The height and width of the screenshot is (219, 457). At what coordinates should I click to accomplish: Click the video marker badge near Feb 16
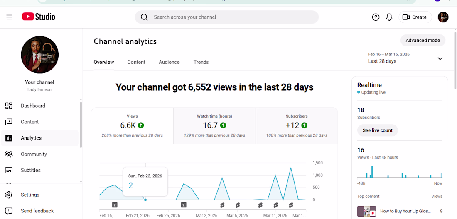(115, 205)
